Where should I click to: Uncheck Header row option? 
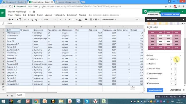(148, 59)
